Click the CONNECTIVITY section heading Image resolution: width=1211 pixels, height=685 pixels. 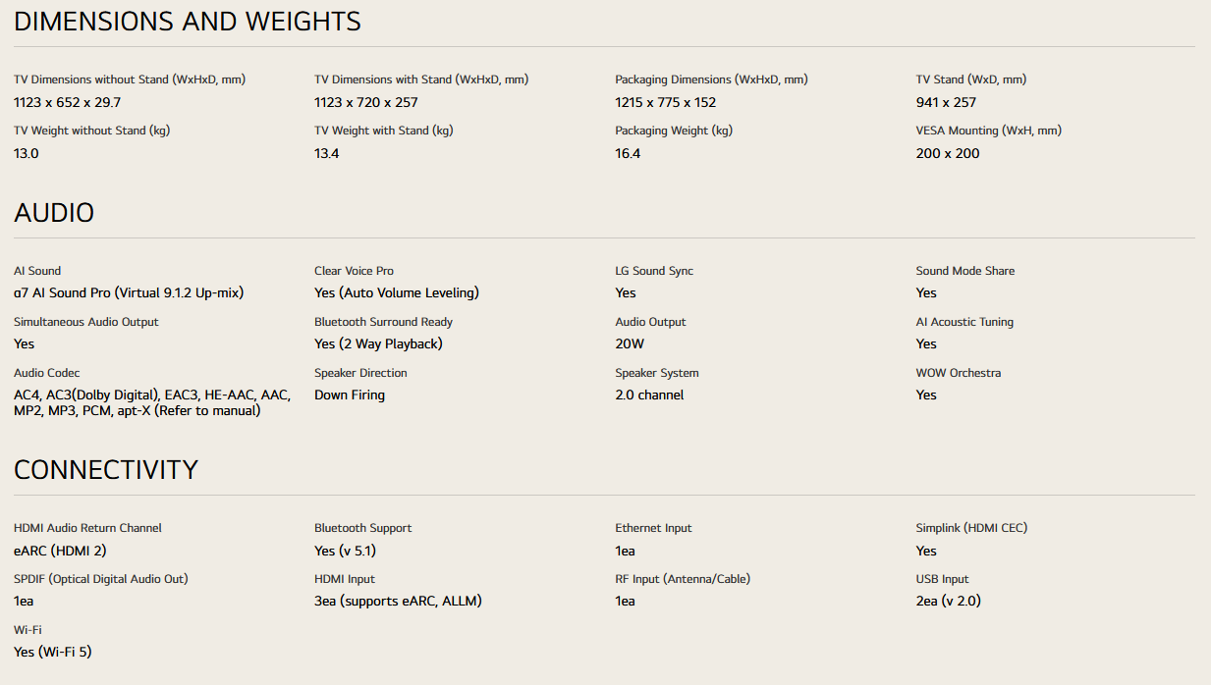106,470
